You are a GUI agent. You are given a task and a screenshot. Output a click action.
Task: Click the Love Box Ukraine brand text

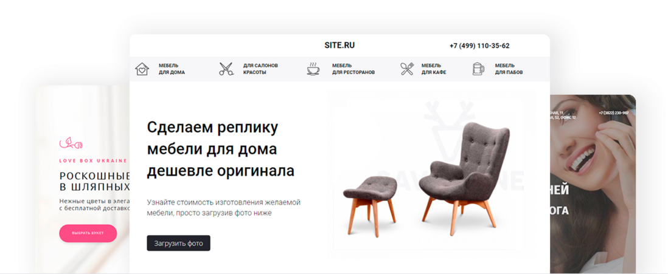click(93, 161)
